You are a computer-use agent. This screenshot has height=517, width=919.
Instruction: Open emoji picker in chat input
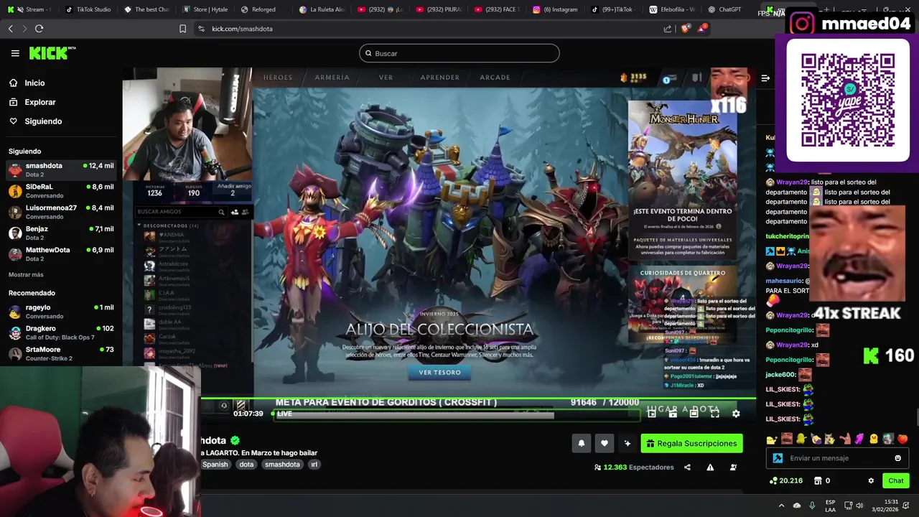tap(897, 458)
